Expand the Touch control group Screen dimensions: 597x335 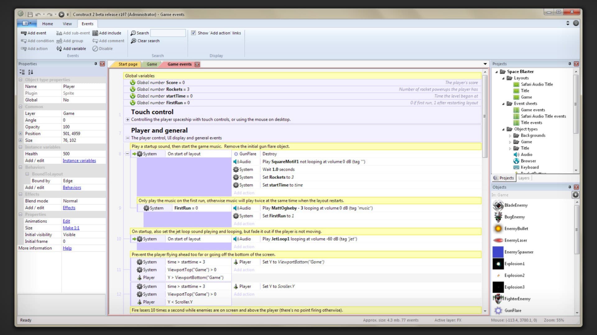tap(127, 119)
